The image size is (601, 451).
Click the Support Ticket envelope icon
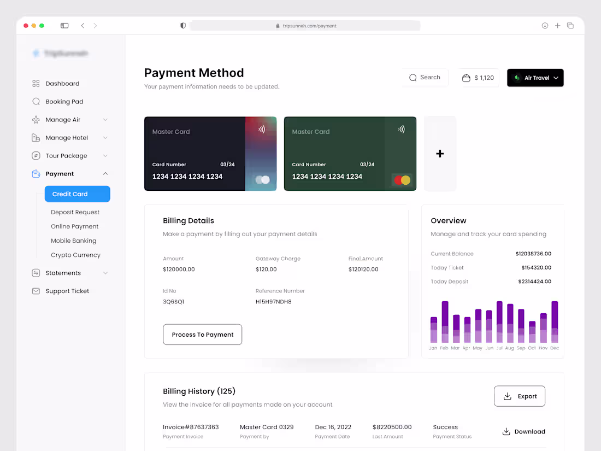(x=36, y=291)
